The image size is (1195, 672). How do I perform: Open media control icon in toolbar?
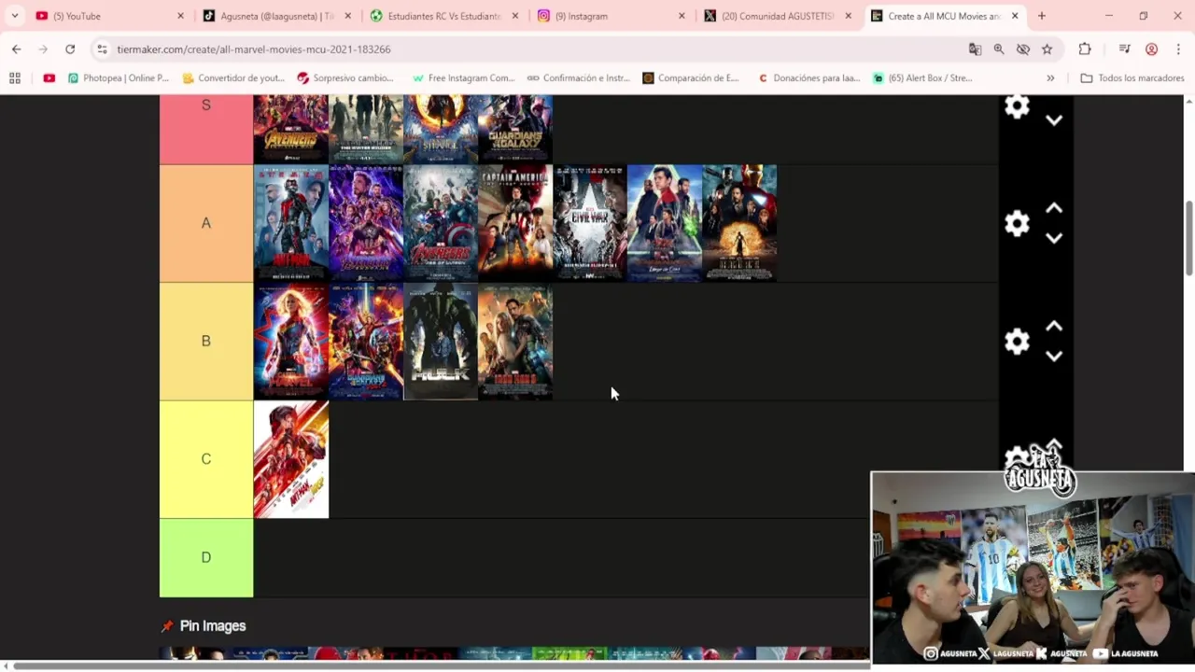(x=1125, y=49)
